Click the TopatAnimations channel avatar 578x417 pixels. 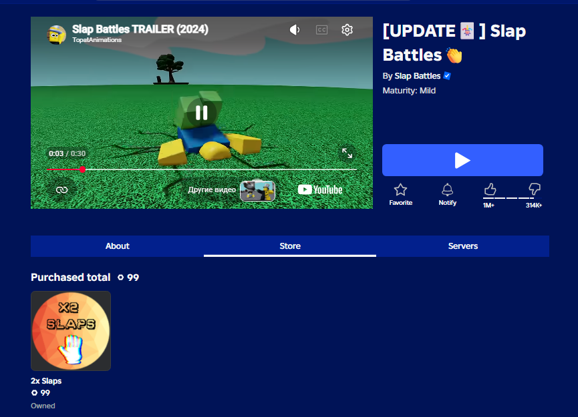(56, 35)
